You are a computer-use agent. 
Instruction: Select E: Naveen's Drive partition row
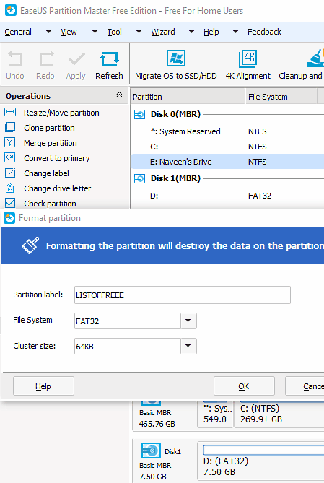tap(227, 162)
